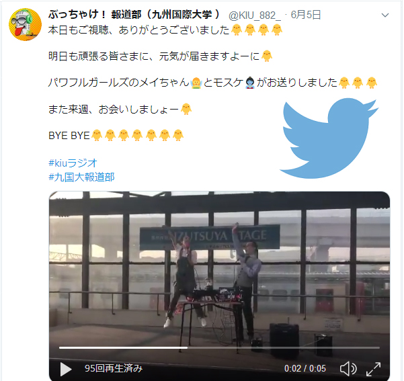Open the #kiuラジオ hashtag
The width and height of the screenshot is (404, 381).
click(x=73, y=163)
